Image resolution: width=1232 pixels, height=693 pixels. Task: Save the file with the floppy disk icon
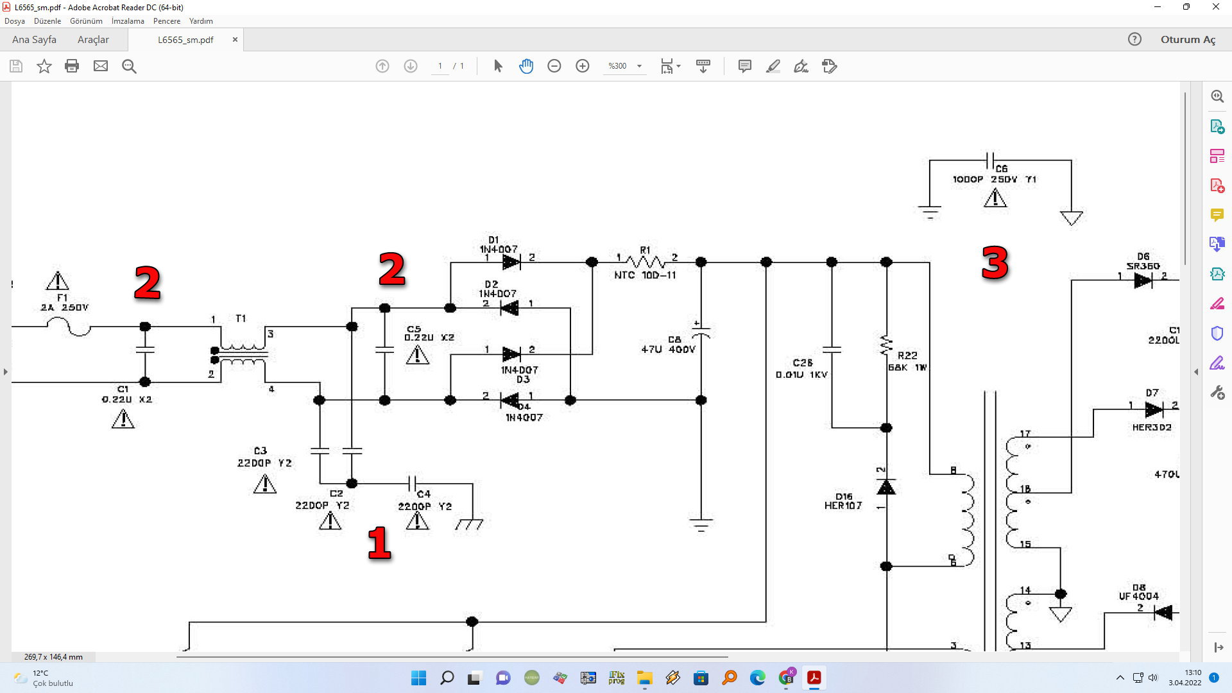click(16, 66)
